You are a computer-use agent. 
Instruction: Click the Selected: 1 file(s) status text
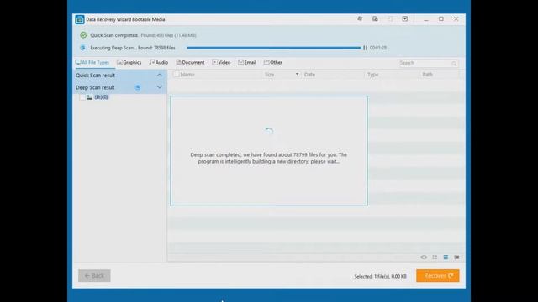[380, 276]
